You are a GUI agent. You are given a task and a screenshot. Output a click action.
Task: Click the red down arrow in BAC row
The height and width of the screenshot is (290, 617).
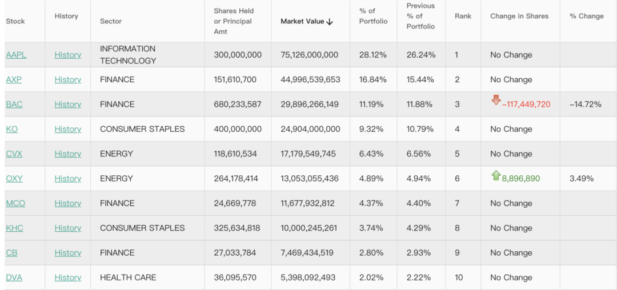[496, 100]
